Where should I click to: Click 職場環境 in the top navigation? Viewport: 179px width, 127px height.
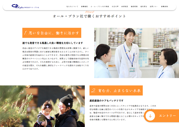(x=134, y=6)
